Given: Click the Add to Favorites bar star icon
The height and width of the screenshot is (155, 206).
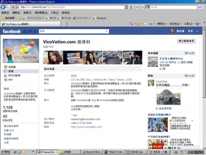Looking at the screenshot, I should 20,18.
